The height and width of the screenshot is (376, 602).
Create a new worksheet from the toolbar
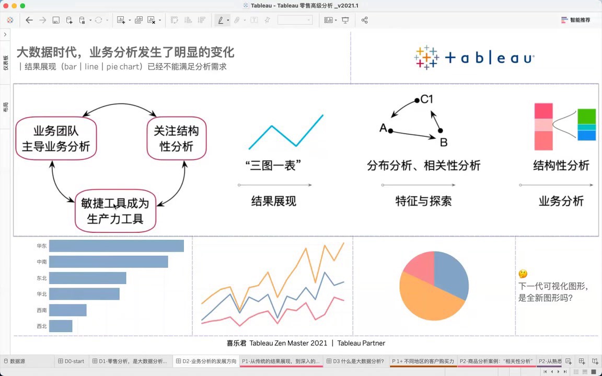click(120, 20)
